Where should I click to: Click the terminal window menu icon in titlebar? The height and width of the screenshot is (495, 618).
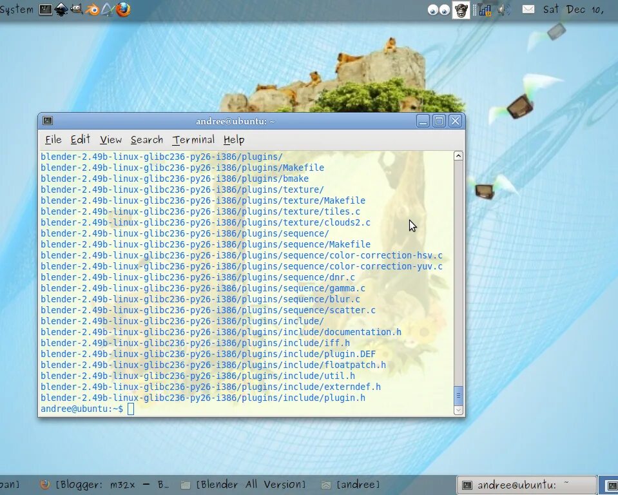point(48,121)
